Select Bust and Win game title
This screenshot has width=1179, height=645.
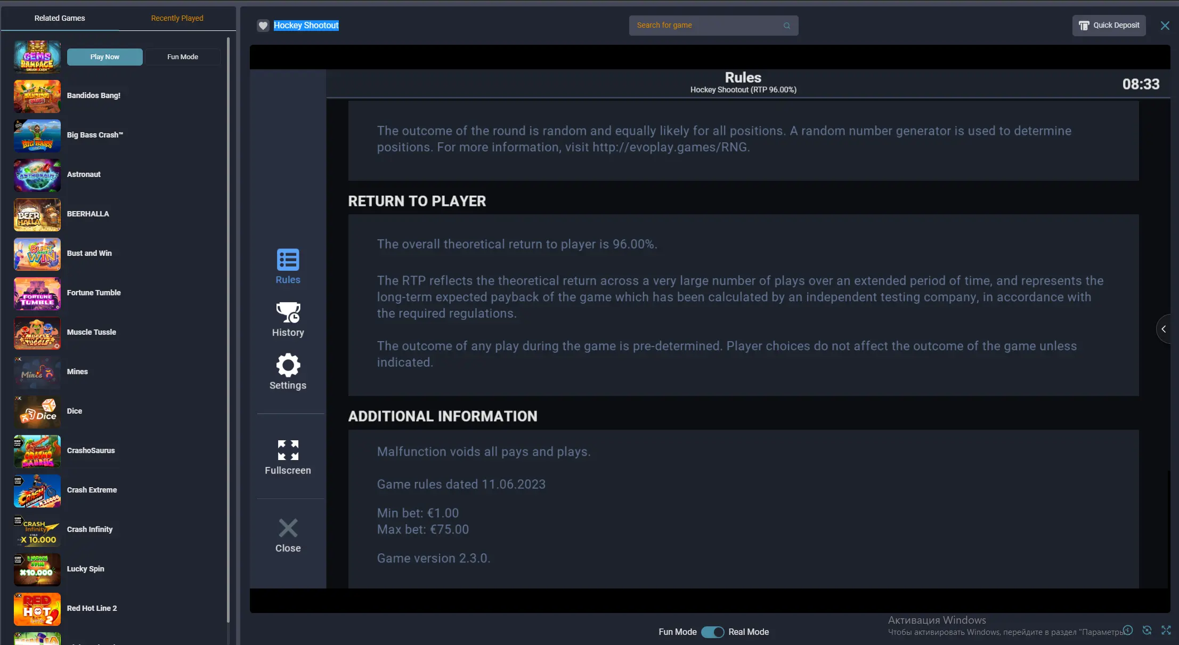90,253
